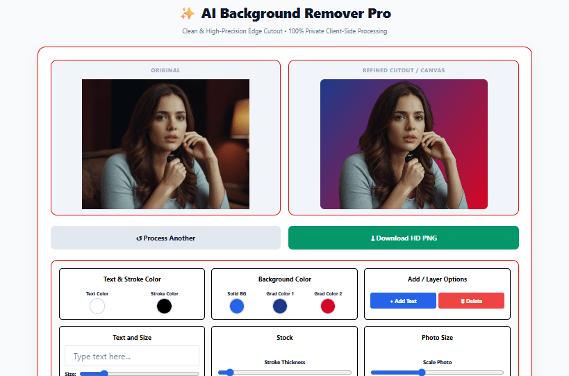Click the Text and Size heading
The height and width of the screenshot is (376, 569).
(132, 338)
